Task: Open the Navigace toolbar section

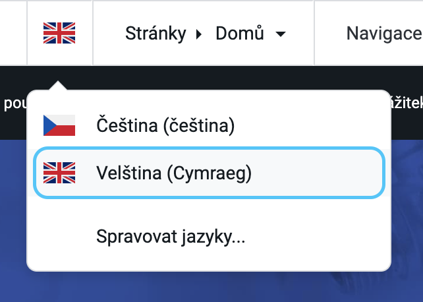Action: pyautogui.click(x=384, y=34)
